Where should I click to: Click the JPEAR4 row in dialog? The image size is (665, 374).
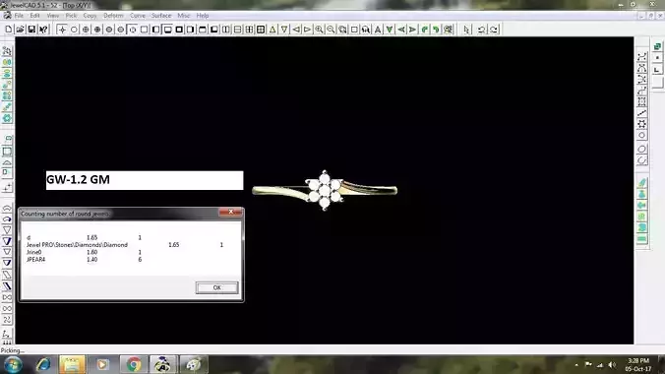tap(84, 260)
